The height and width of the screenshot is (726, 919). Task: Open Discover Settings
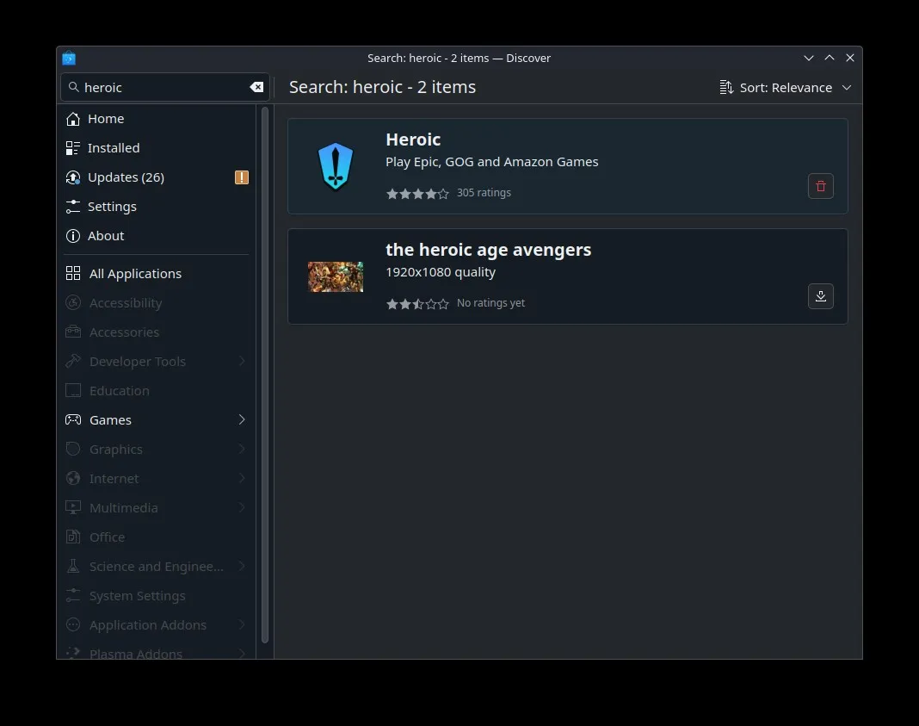point(157,207)
